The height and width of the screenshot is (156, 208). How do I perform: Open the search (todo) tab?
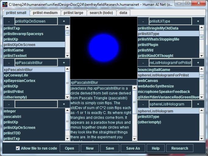(x=101, y=13)
